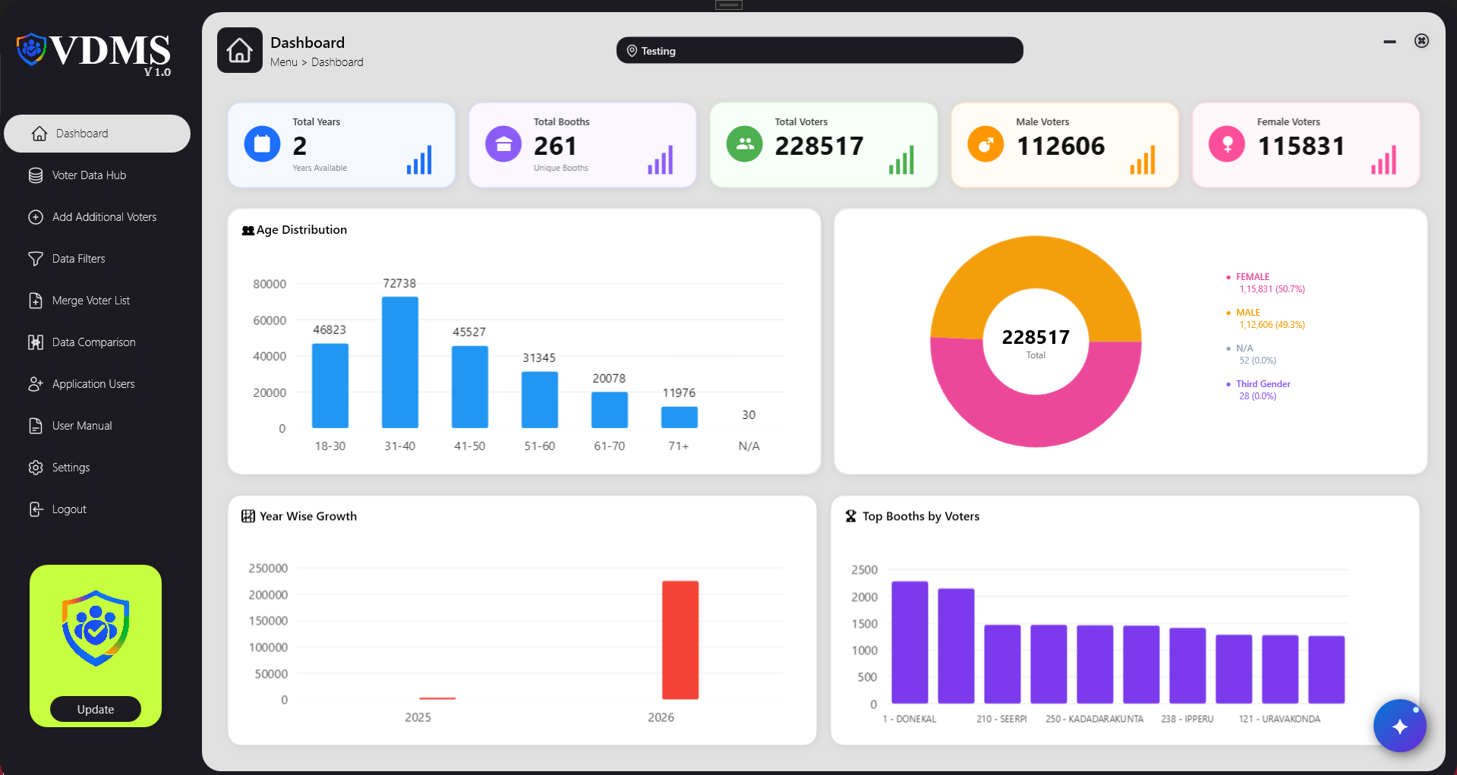Click the 71+ age bar labeled 11976
This screenshot has width=1457, height=775.
tap(680, 417)
